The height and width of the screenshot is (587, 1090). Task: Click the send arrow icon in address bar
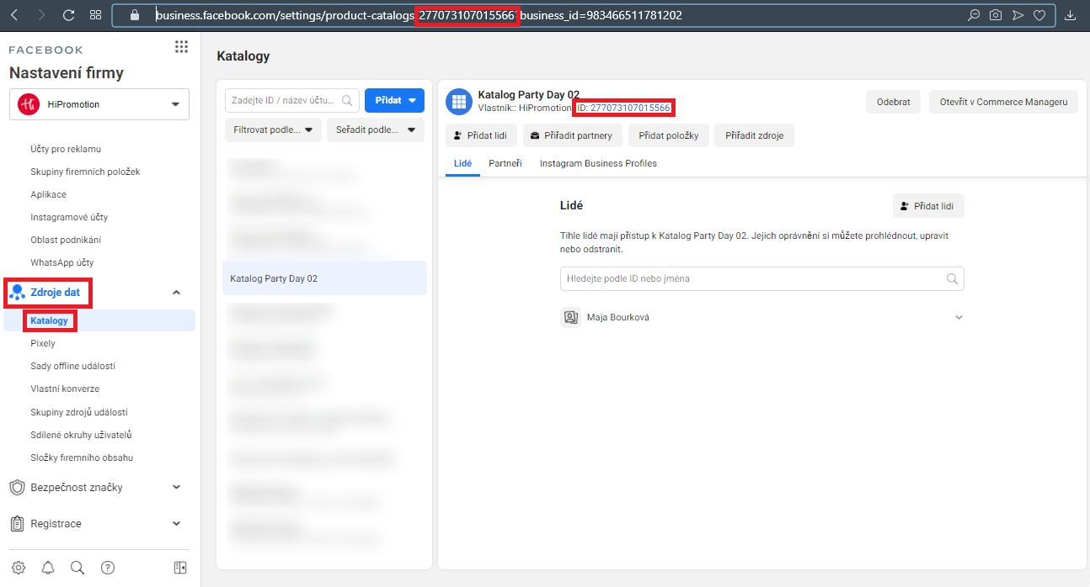1018,15
